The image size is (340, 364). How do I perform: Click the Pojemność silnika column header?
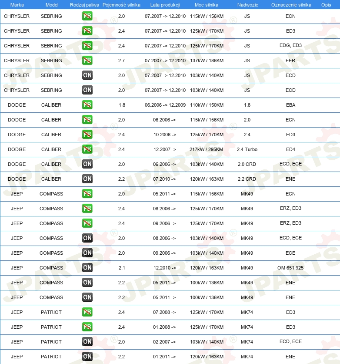click(x=121, y=5)
